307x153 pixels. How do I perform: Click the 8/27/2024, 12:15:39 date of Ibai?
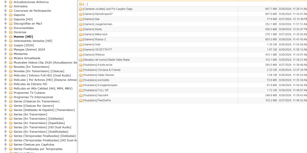[293, 19]
